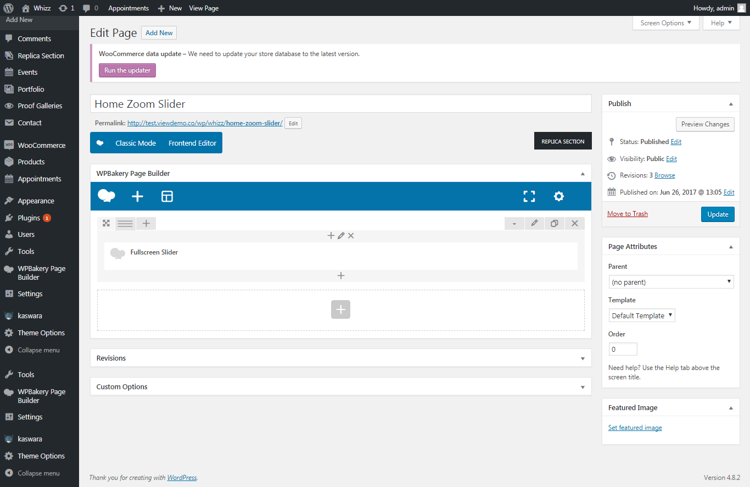This screenshot has height=487, width=750.
Task: Click Add New button beside Edit Page
Action: (159, 33)
